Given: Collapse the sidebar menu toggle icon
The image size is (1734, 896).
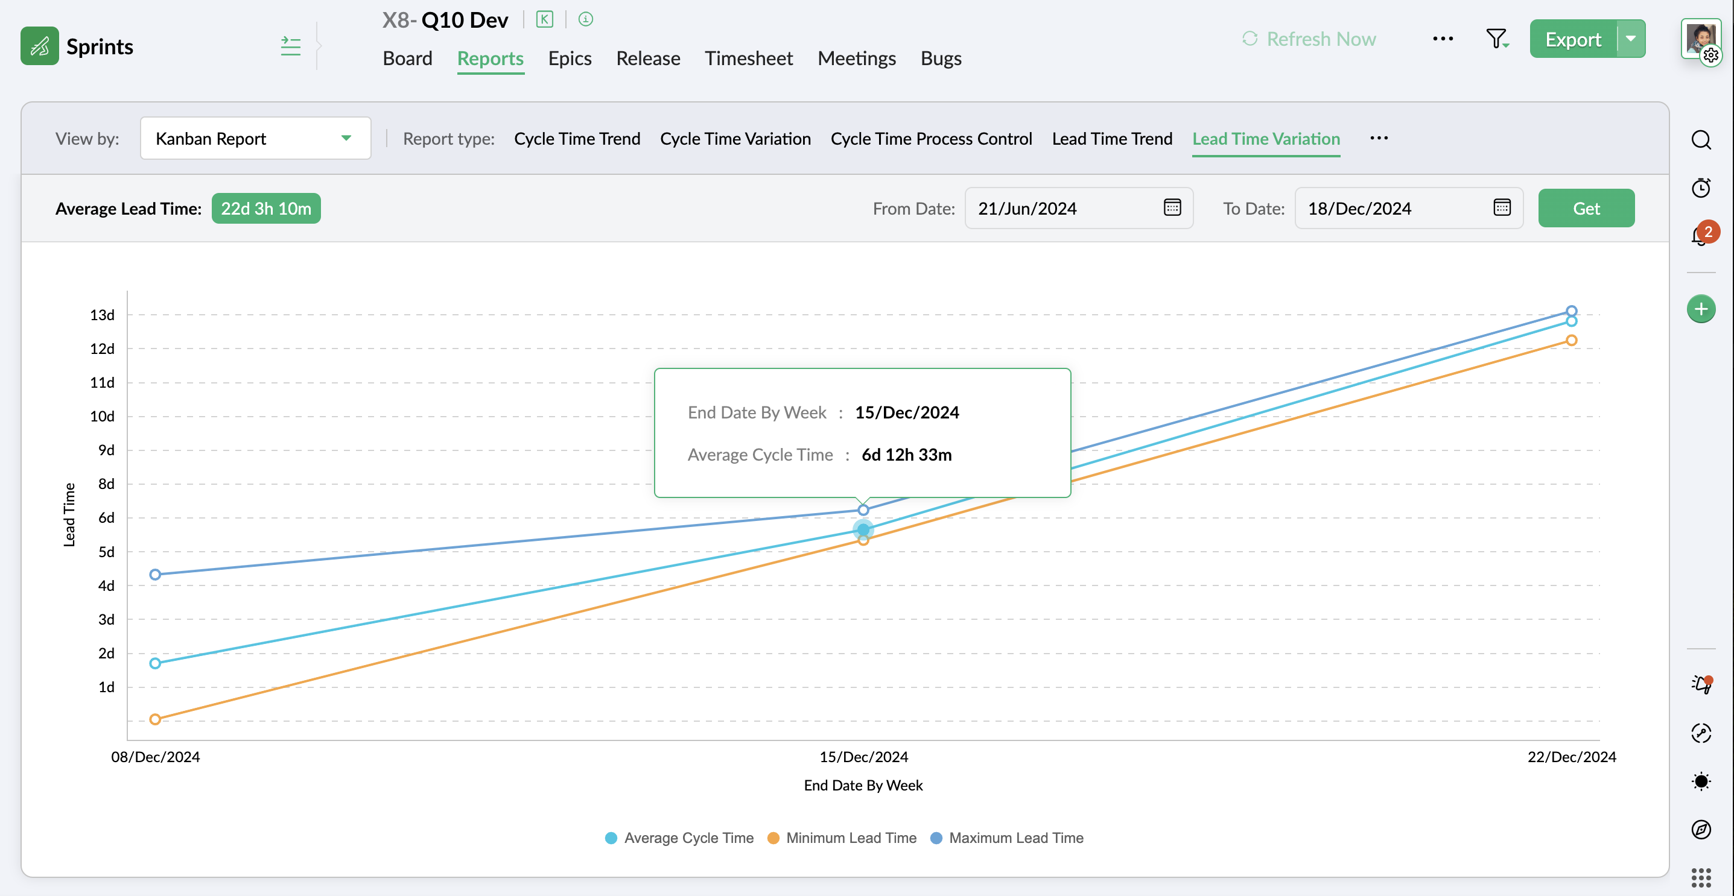Looking at the screenshot, I should point(290,46).
